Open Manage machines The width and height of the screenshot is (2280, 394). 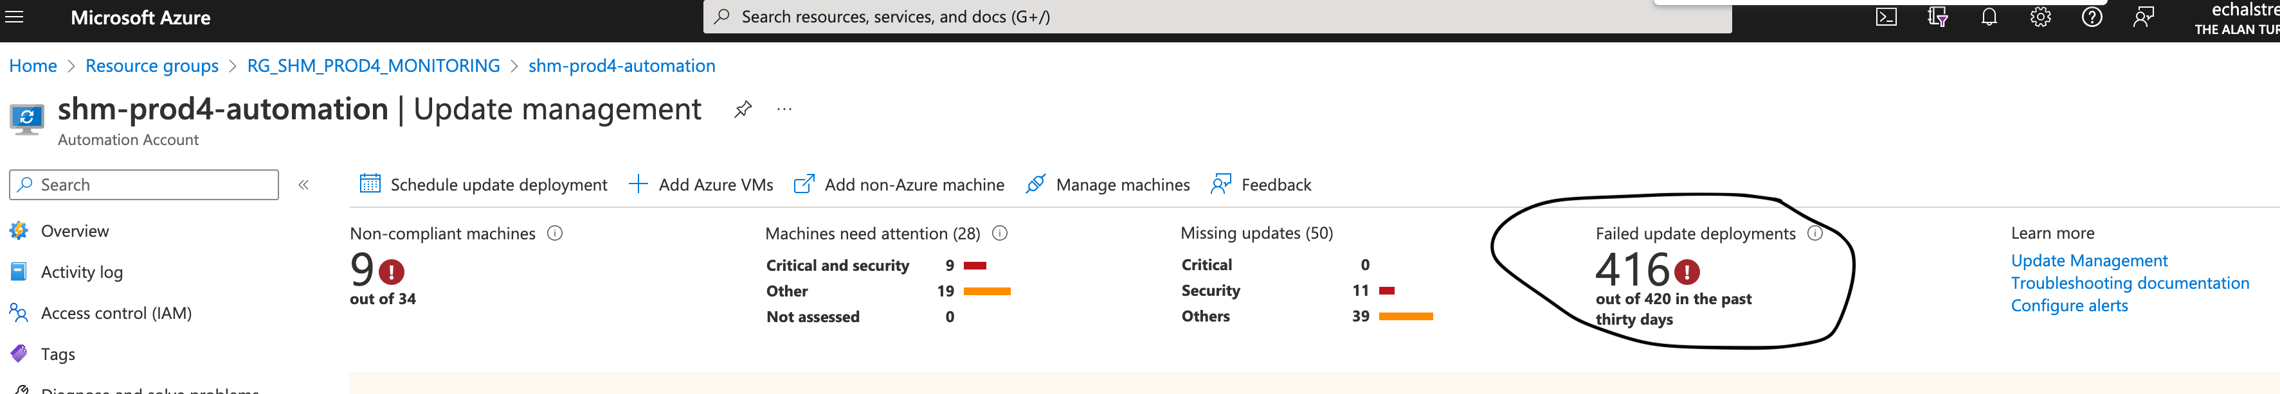pyautogui.click(x=1108, y=185)
